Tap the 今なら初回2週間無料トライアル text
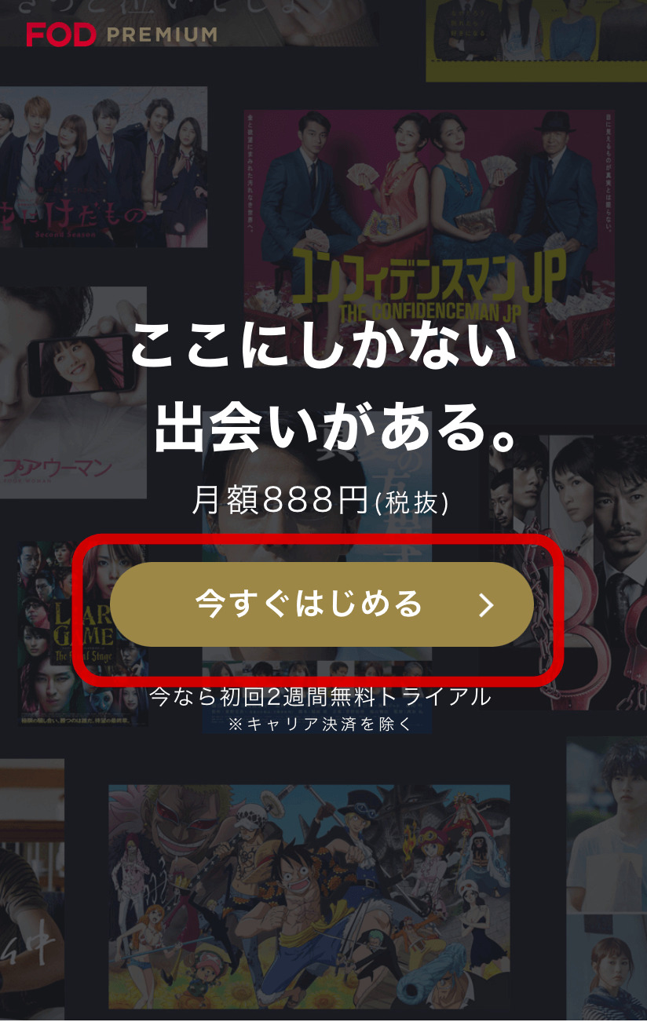 tap(320, 695)
